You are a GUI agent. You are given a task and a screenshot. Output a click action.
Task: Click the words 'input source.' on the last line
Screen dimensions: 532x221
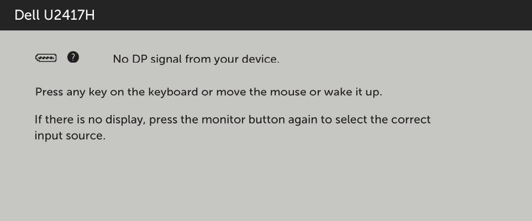tap(70, 136)
